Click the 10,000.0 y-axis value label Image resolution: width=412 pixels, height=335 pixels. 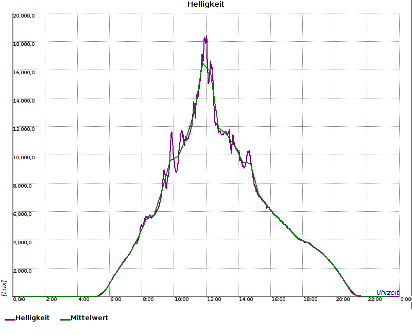[24, 157]
